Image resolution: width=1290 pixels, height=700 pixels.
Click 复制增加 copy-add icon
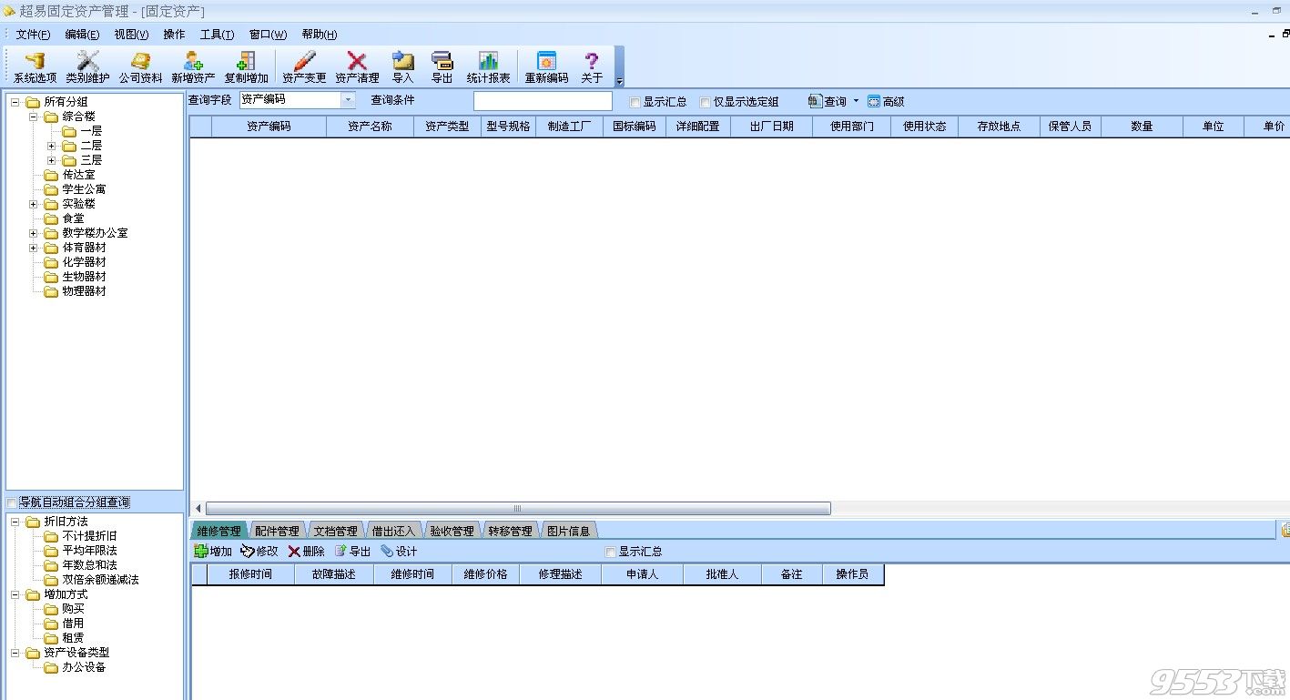pyautogui.click(x=246, y=67)
